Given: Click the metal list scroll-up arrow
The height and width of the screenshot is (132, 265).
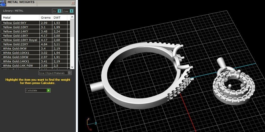Looking at the screenshot, I should click(x=72, y=17).
